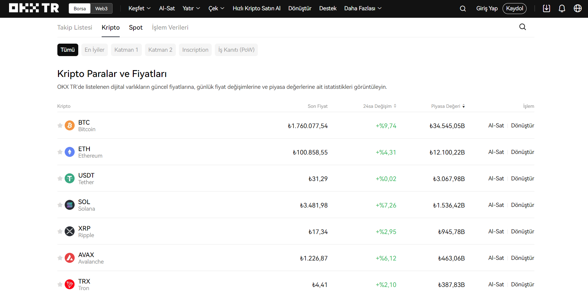The width and height of the screenshot is (588, 296).
Task: Open the language globe icon
Action: click(577, 8)
